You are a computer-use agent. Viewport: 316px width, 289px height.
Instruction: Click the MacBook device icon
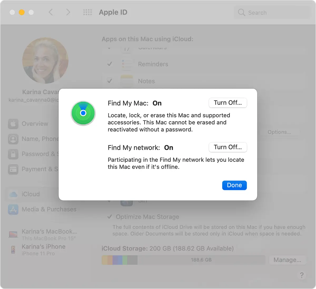click(13, 234)
